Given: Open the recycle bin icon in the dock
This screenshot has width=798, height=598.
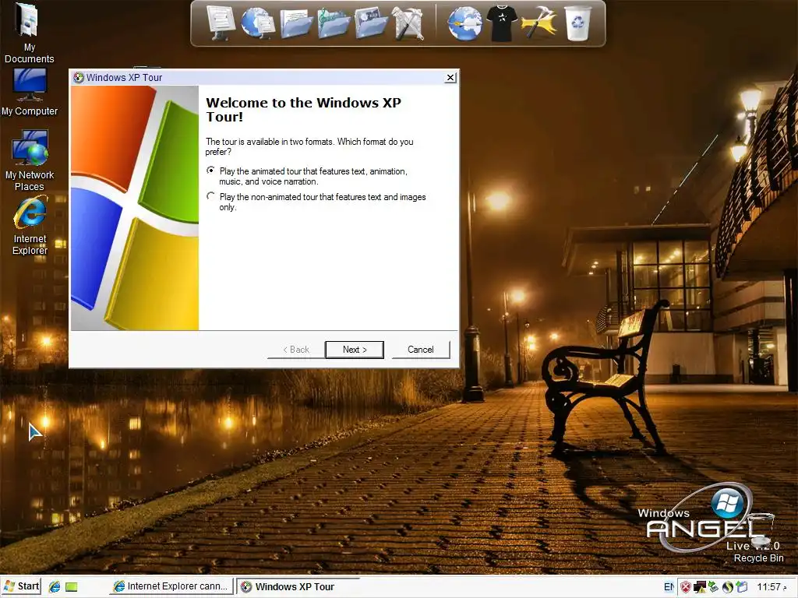Looking at the screenshot, I should click(x=578, y=23).
